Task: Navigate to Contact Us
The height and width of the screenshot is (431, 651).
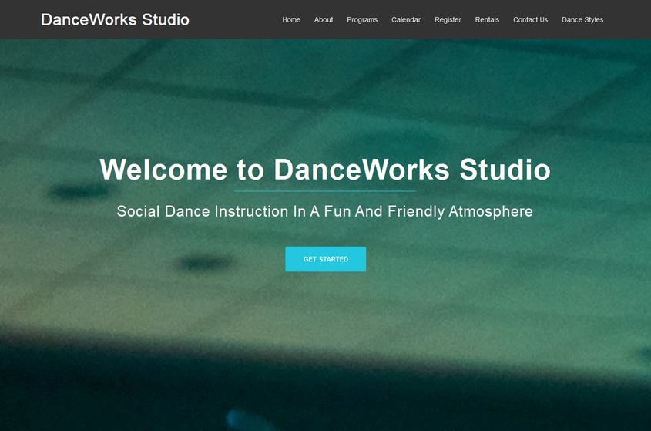Action: click(530, 19)
